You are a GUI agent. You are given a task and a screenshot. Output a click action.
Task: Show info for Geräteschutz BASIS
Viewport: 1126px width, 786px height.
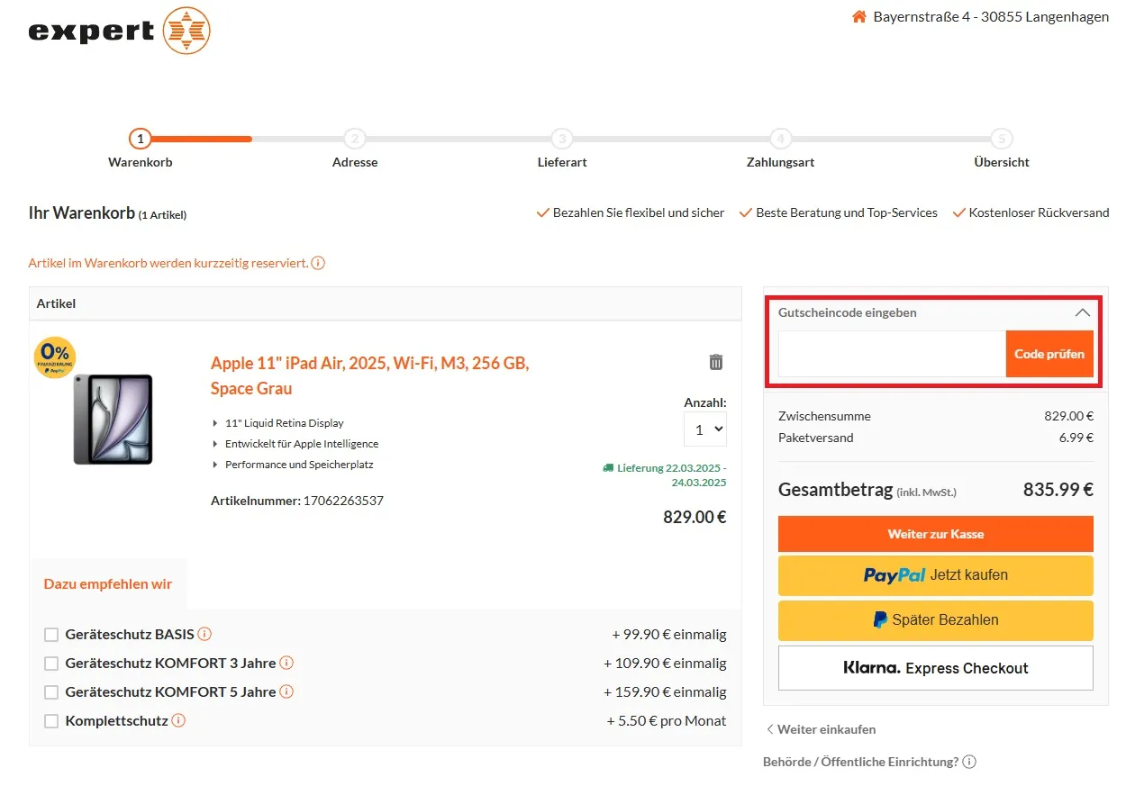[205, 634]
